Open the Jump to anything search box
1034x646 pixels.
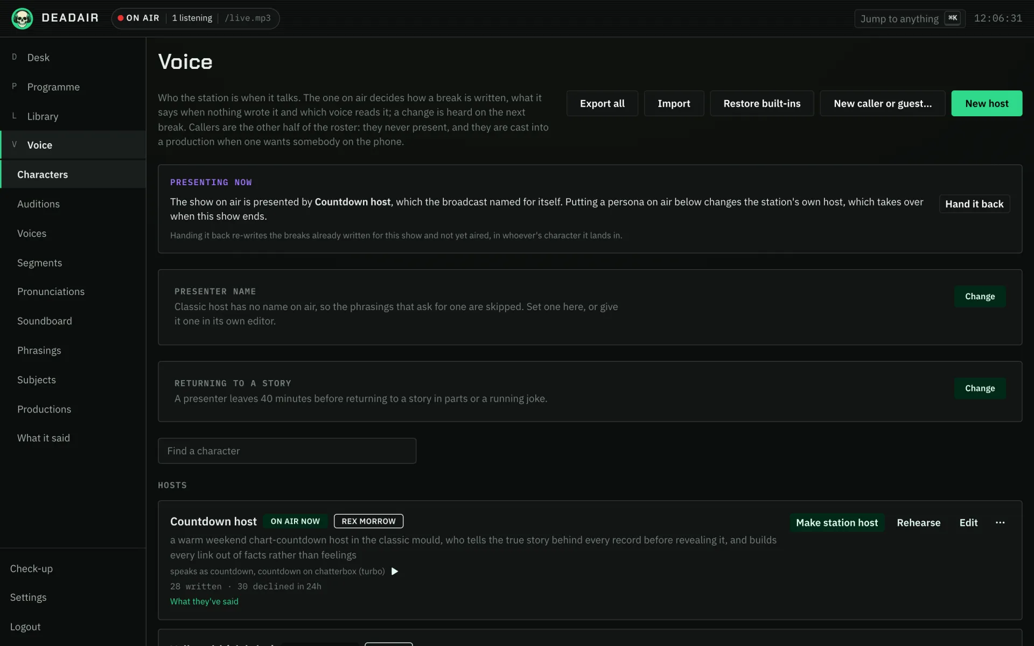tap(910, 18)
